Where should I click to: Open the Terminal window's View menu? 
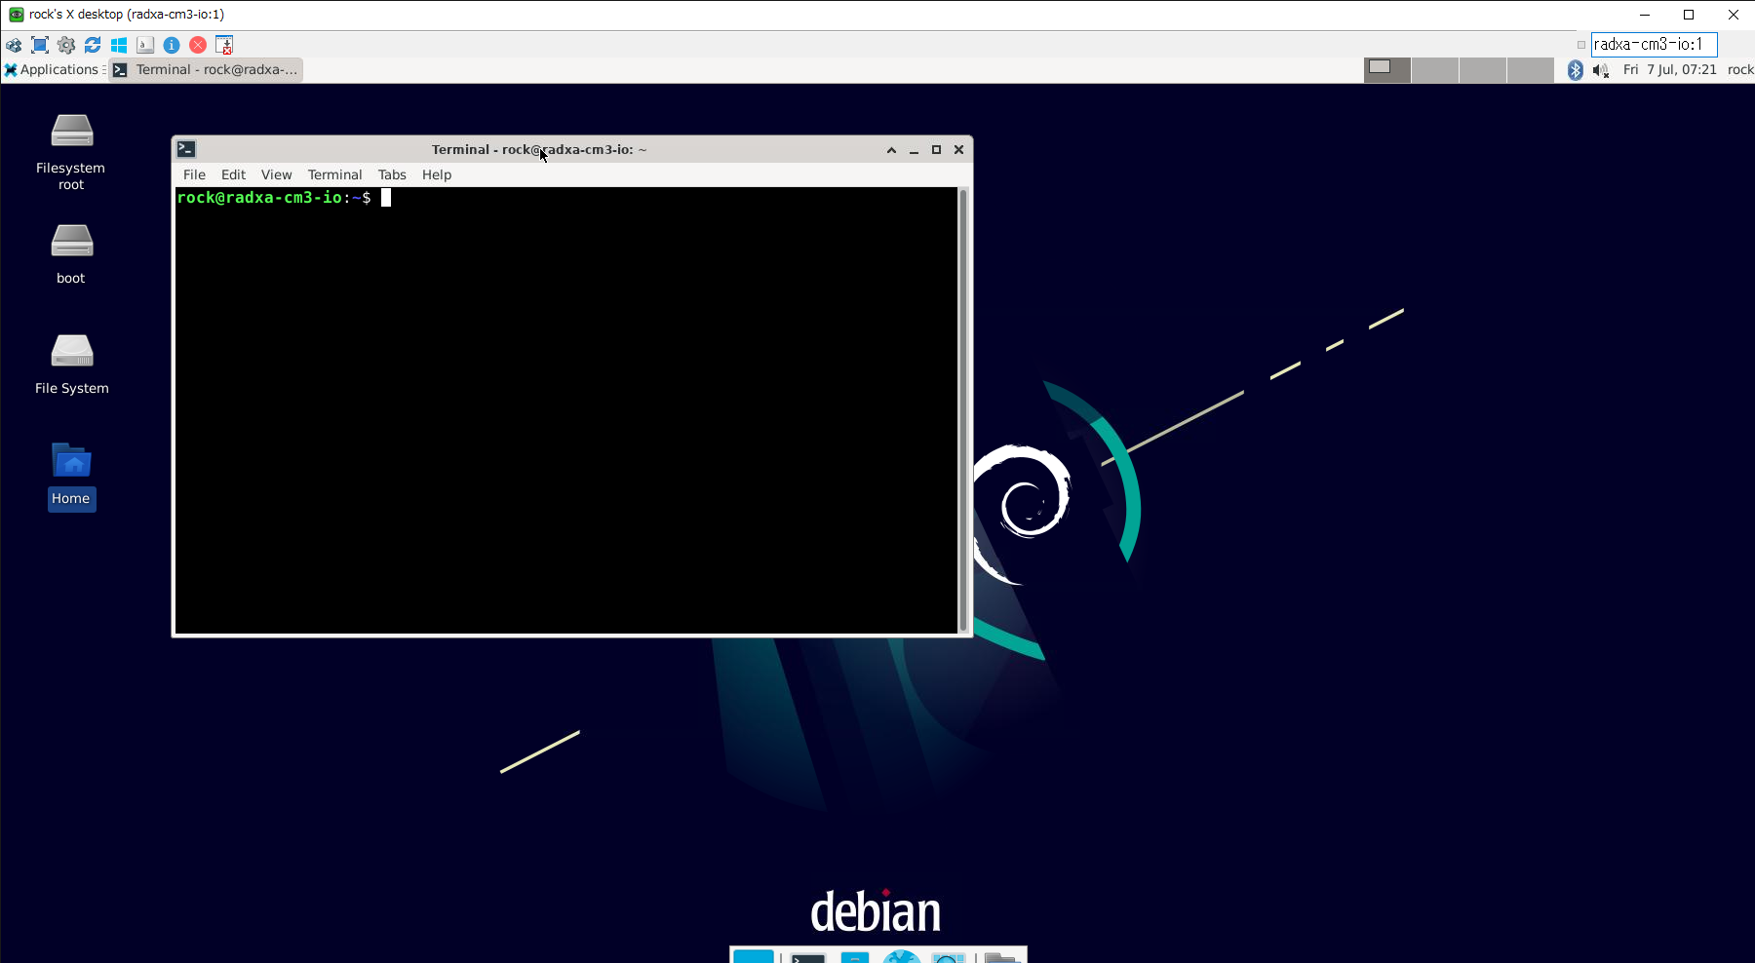point(276,175)
